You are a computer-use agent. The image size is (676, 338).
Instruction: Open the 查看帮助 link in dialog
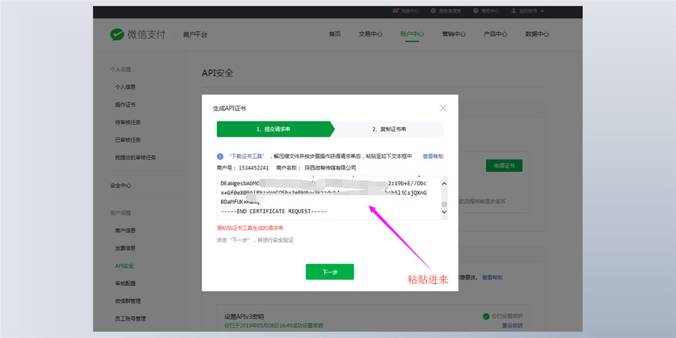[x=433, y=157]
